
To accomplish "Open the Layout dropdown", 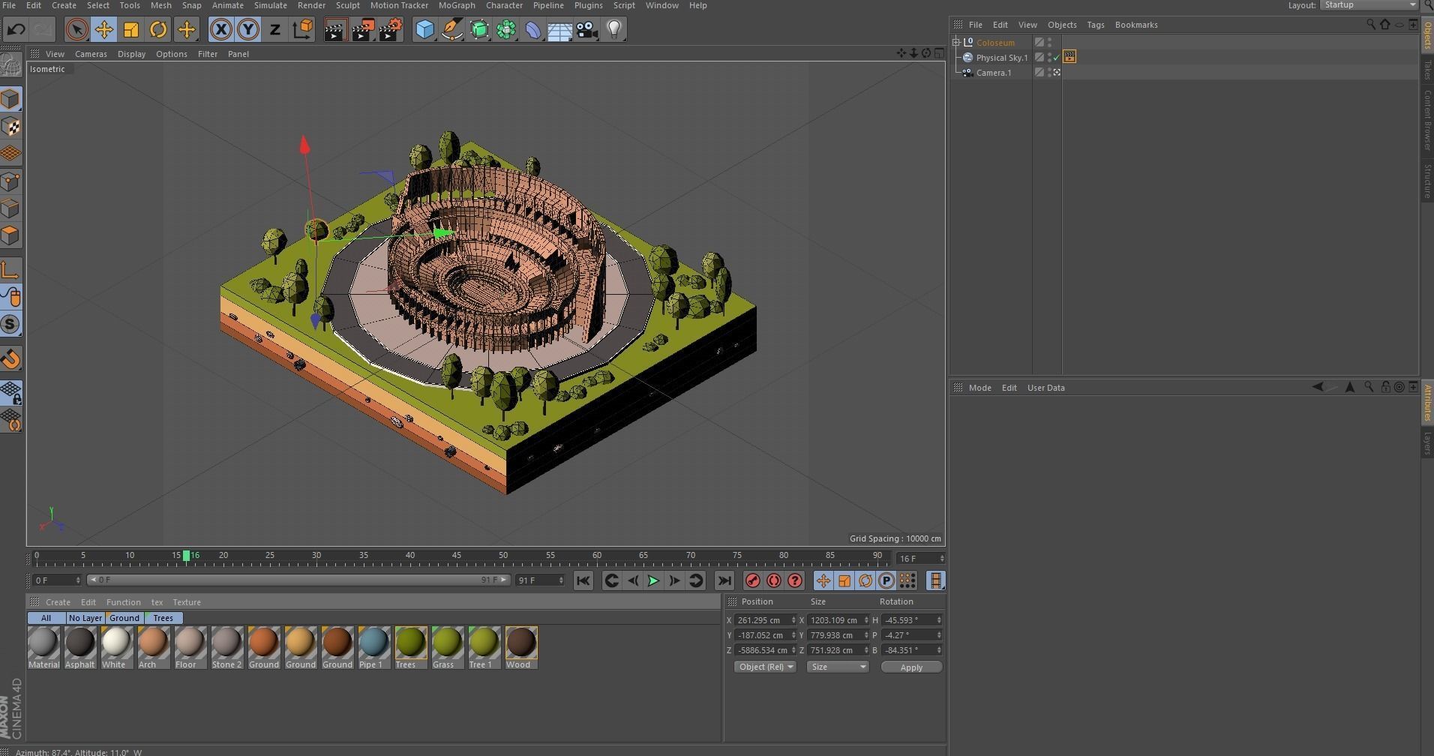I will 1368,5.
